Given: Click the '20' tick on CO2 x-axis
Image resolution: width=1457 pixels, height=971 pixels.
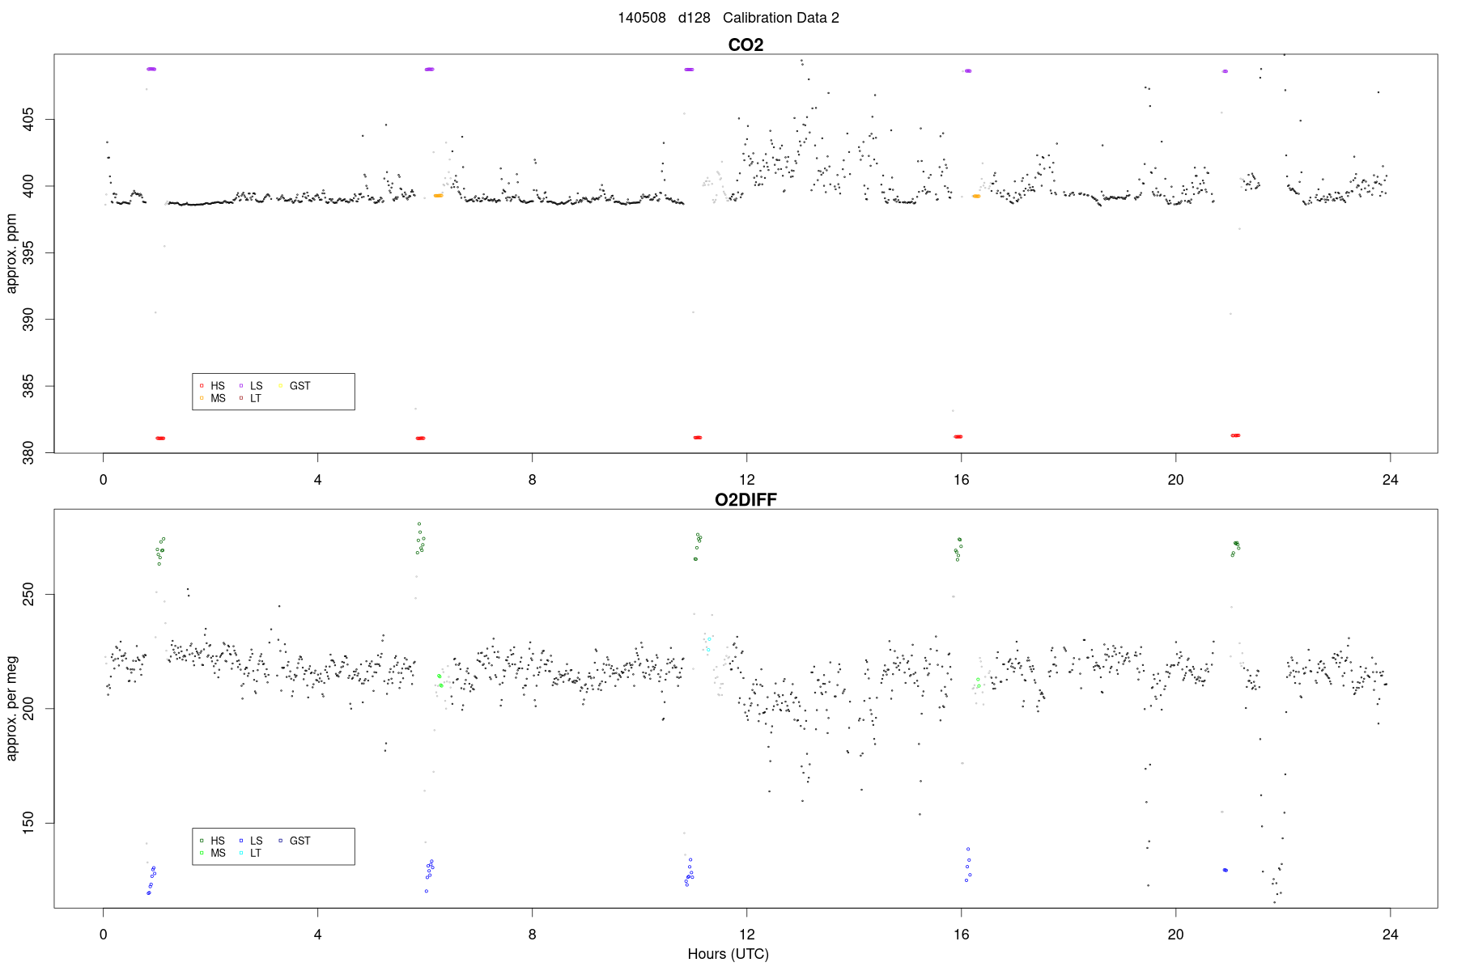Looking at the screenshot, I should pos(1175,480).
